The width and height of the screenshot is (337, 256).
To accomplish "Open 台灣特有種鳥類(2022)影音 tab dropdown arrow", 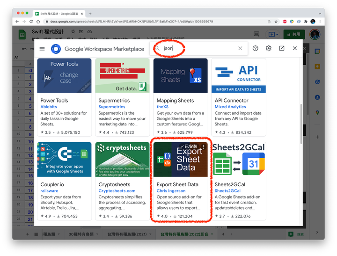I will [212, 234].
